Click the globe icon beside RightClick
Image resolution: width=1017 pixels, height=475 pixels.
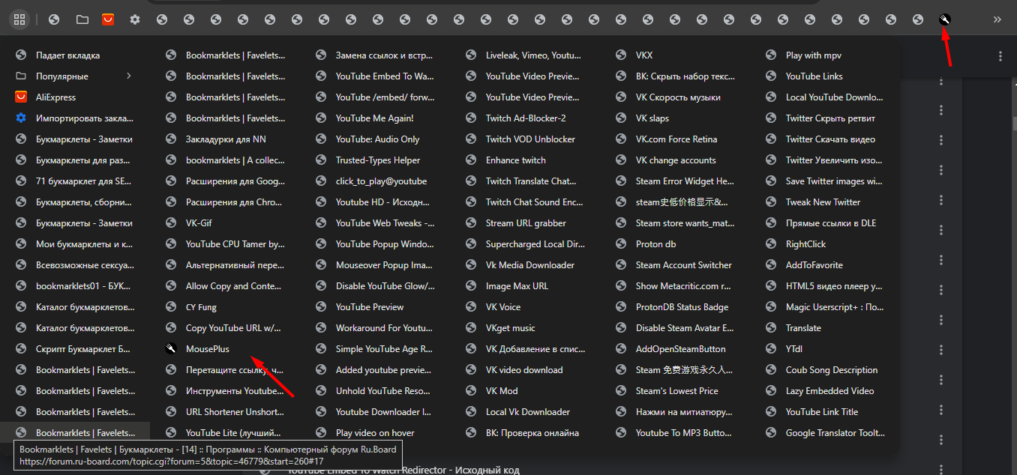(771, 244)
